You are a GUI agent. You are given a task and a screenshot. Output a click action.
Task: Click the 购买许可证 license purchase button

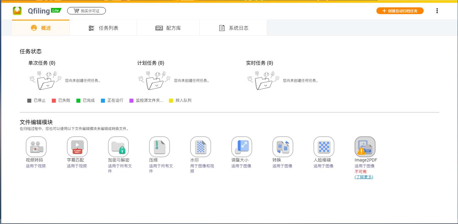click(87, 10)
